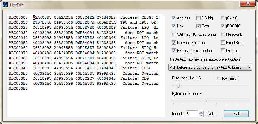Click 'Counter Overrun' text in row ABC000B0
Screen dimensions: 258x124
coord(140,73)
